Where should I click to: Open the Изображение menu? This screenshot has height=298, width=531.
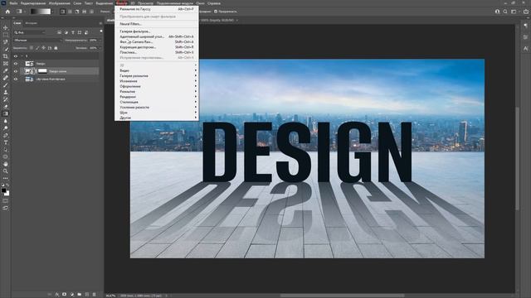tap(59, 3)
